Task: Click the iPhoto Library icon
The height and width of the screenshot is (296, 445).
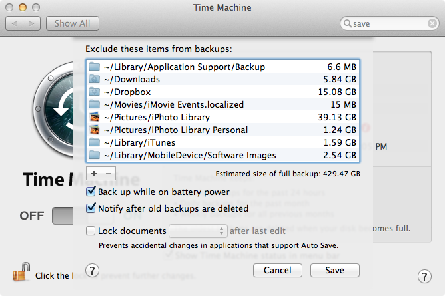Action: [x=94, y=117]
